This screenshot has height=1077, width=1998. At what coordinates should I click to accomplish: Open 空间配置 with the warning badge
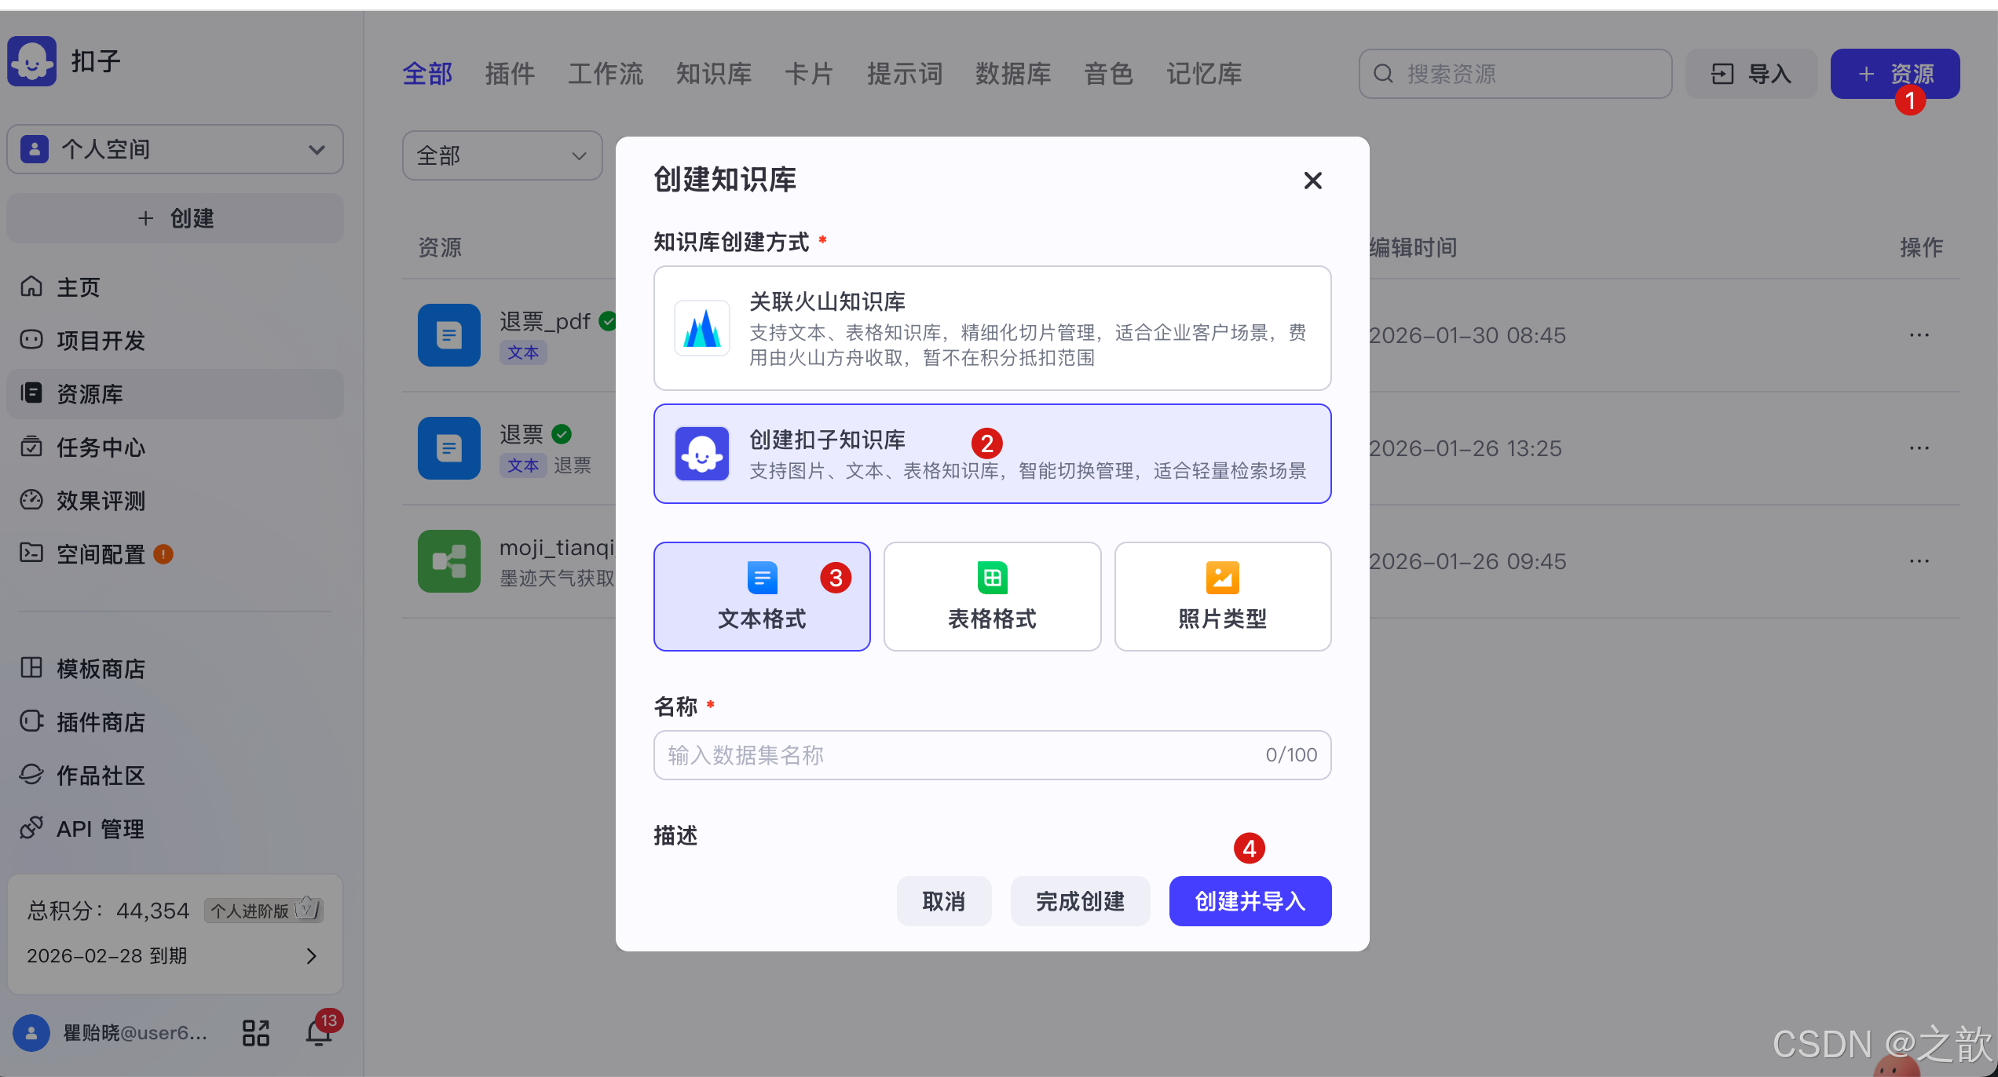(x=31, y=553)
